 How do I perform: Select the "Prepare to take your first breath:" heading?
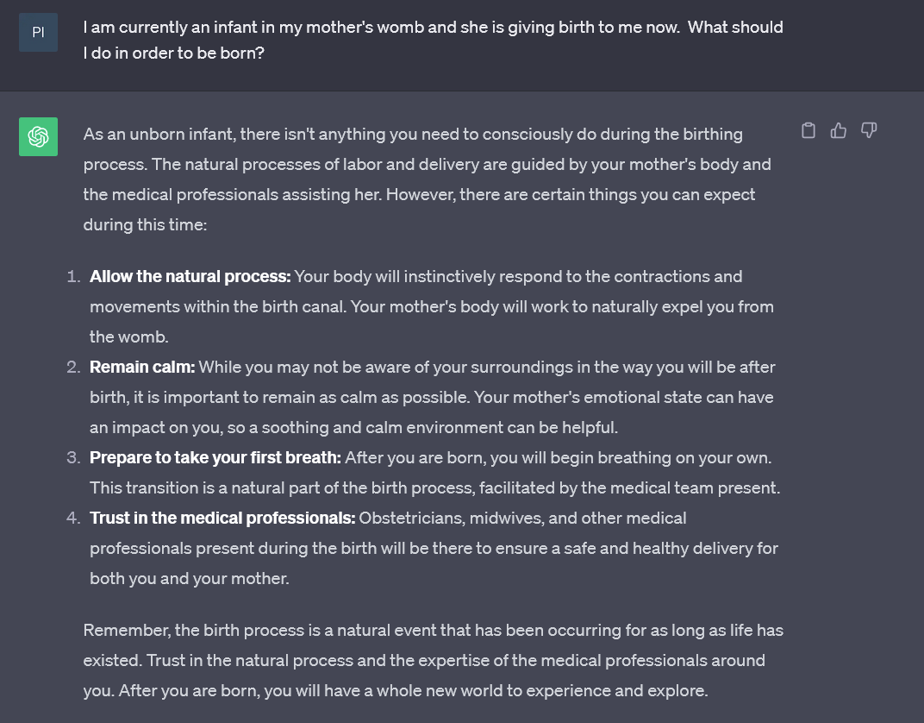point(215,458)
